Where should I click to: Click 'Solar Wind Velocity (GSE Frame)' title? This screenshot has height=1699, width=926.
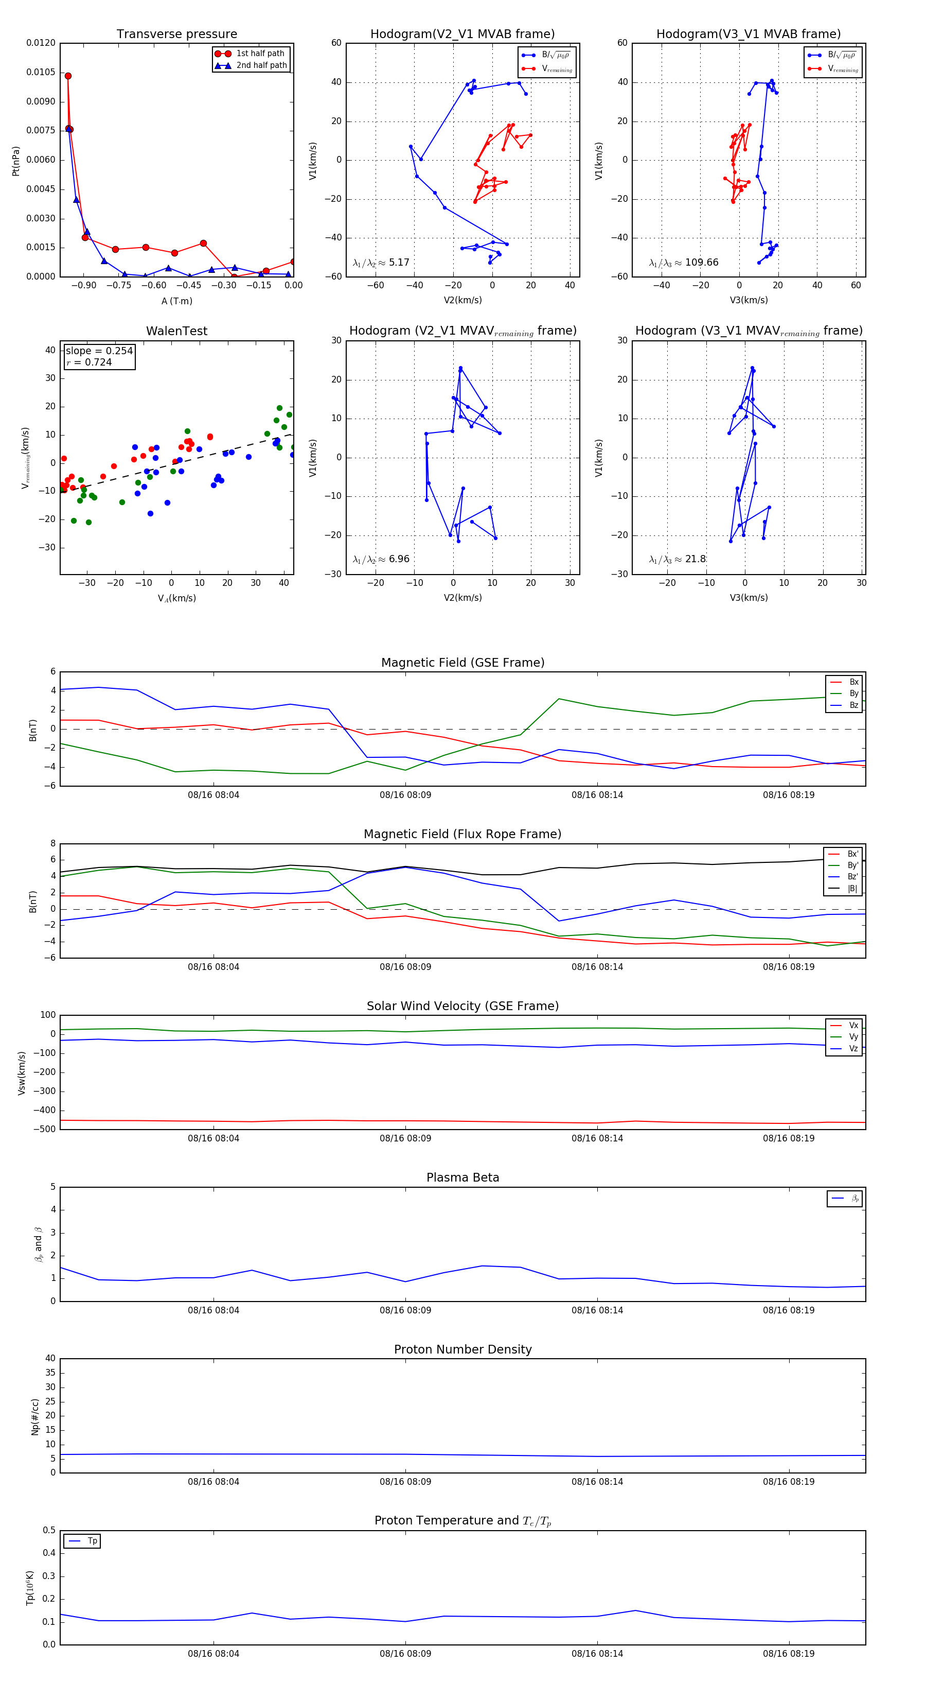(x=462, y=1007)
